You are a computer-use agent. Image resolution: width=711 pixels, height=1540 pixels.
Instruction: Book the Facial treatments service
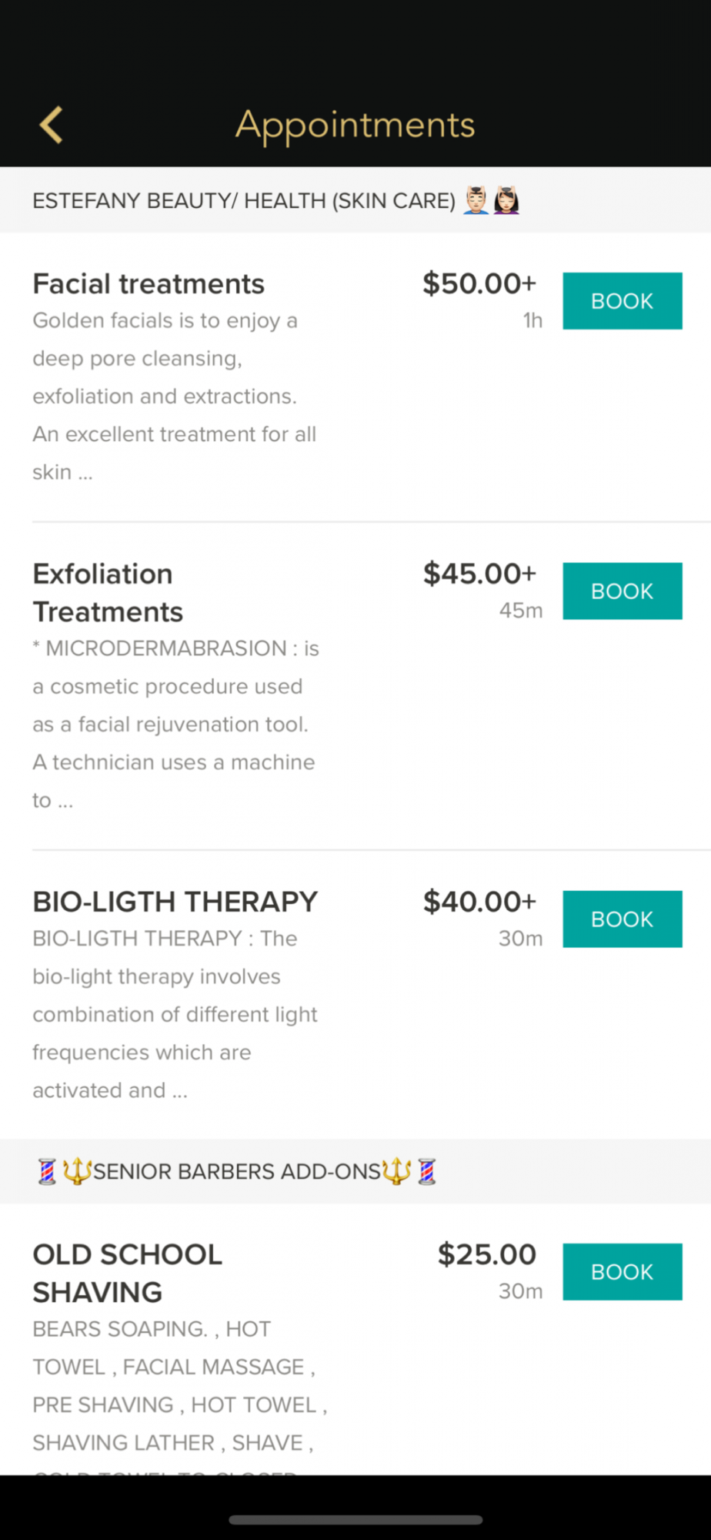pos(622,301)
